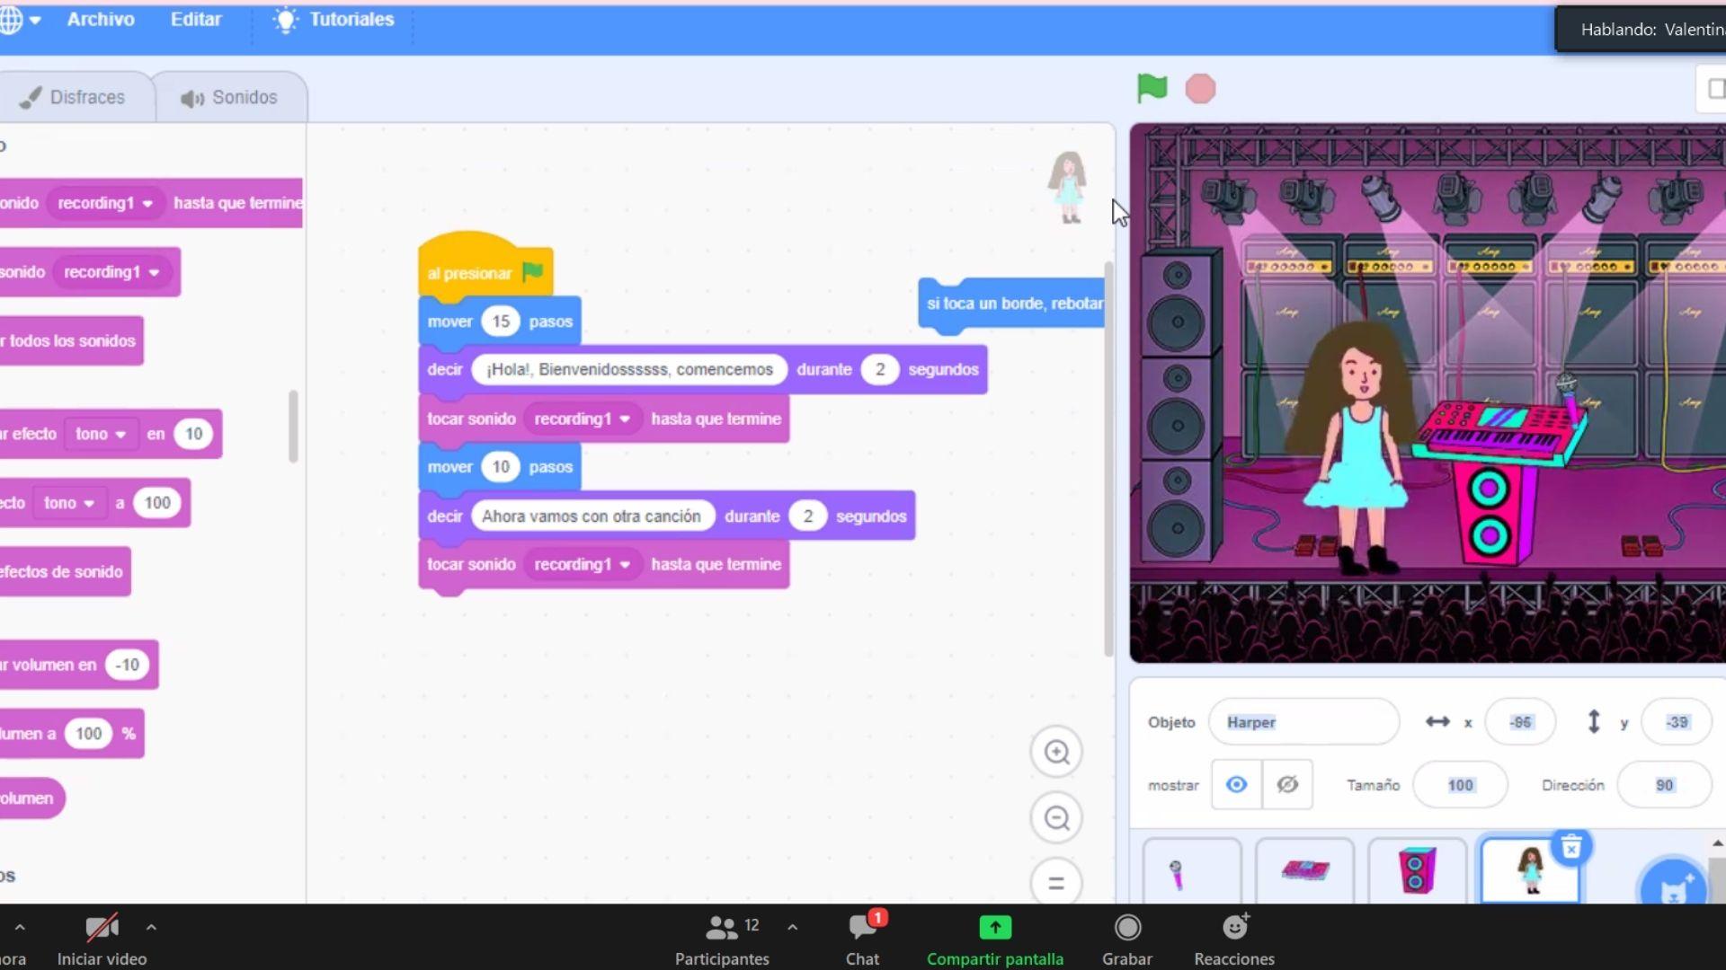Reset workspace zoom with equals button
The height and width of the screenshot is (970, 1726).
(1056, 883)
